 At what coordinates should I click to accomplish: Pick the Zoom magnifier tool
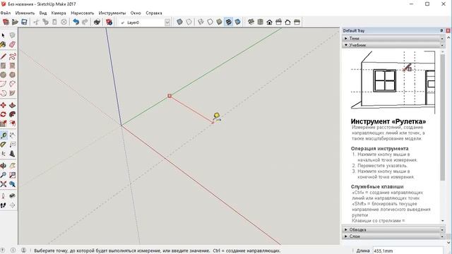(x=3, y=175)
